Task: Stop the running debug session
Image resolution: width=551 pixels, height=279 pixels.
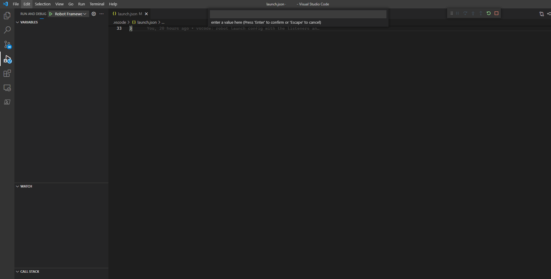Action: 496,13
